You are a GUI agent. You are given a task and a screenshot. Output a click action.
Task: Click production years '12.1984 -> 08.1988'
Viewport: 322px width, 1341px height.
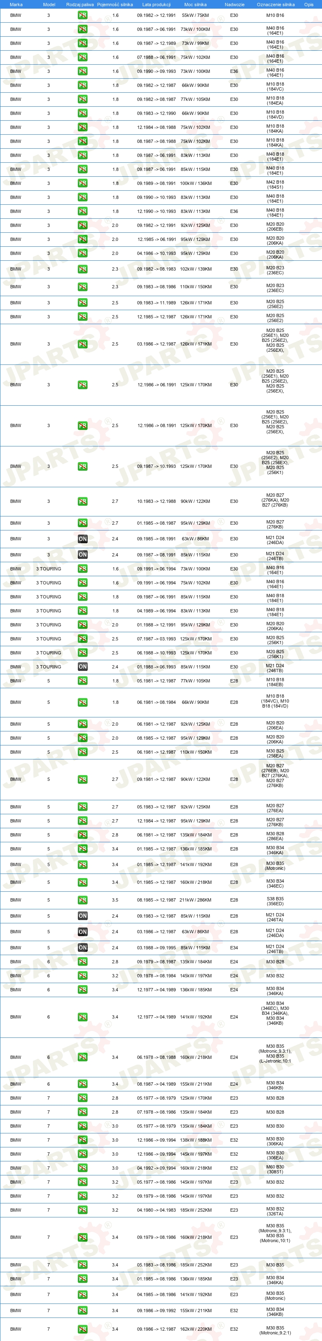[156, 128]
